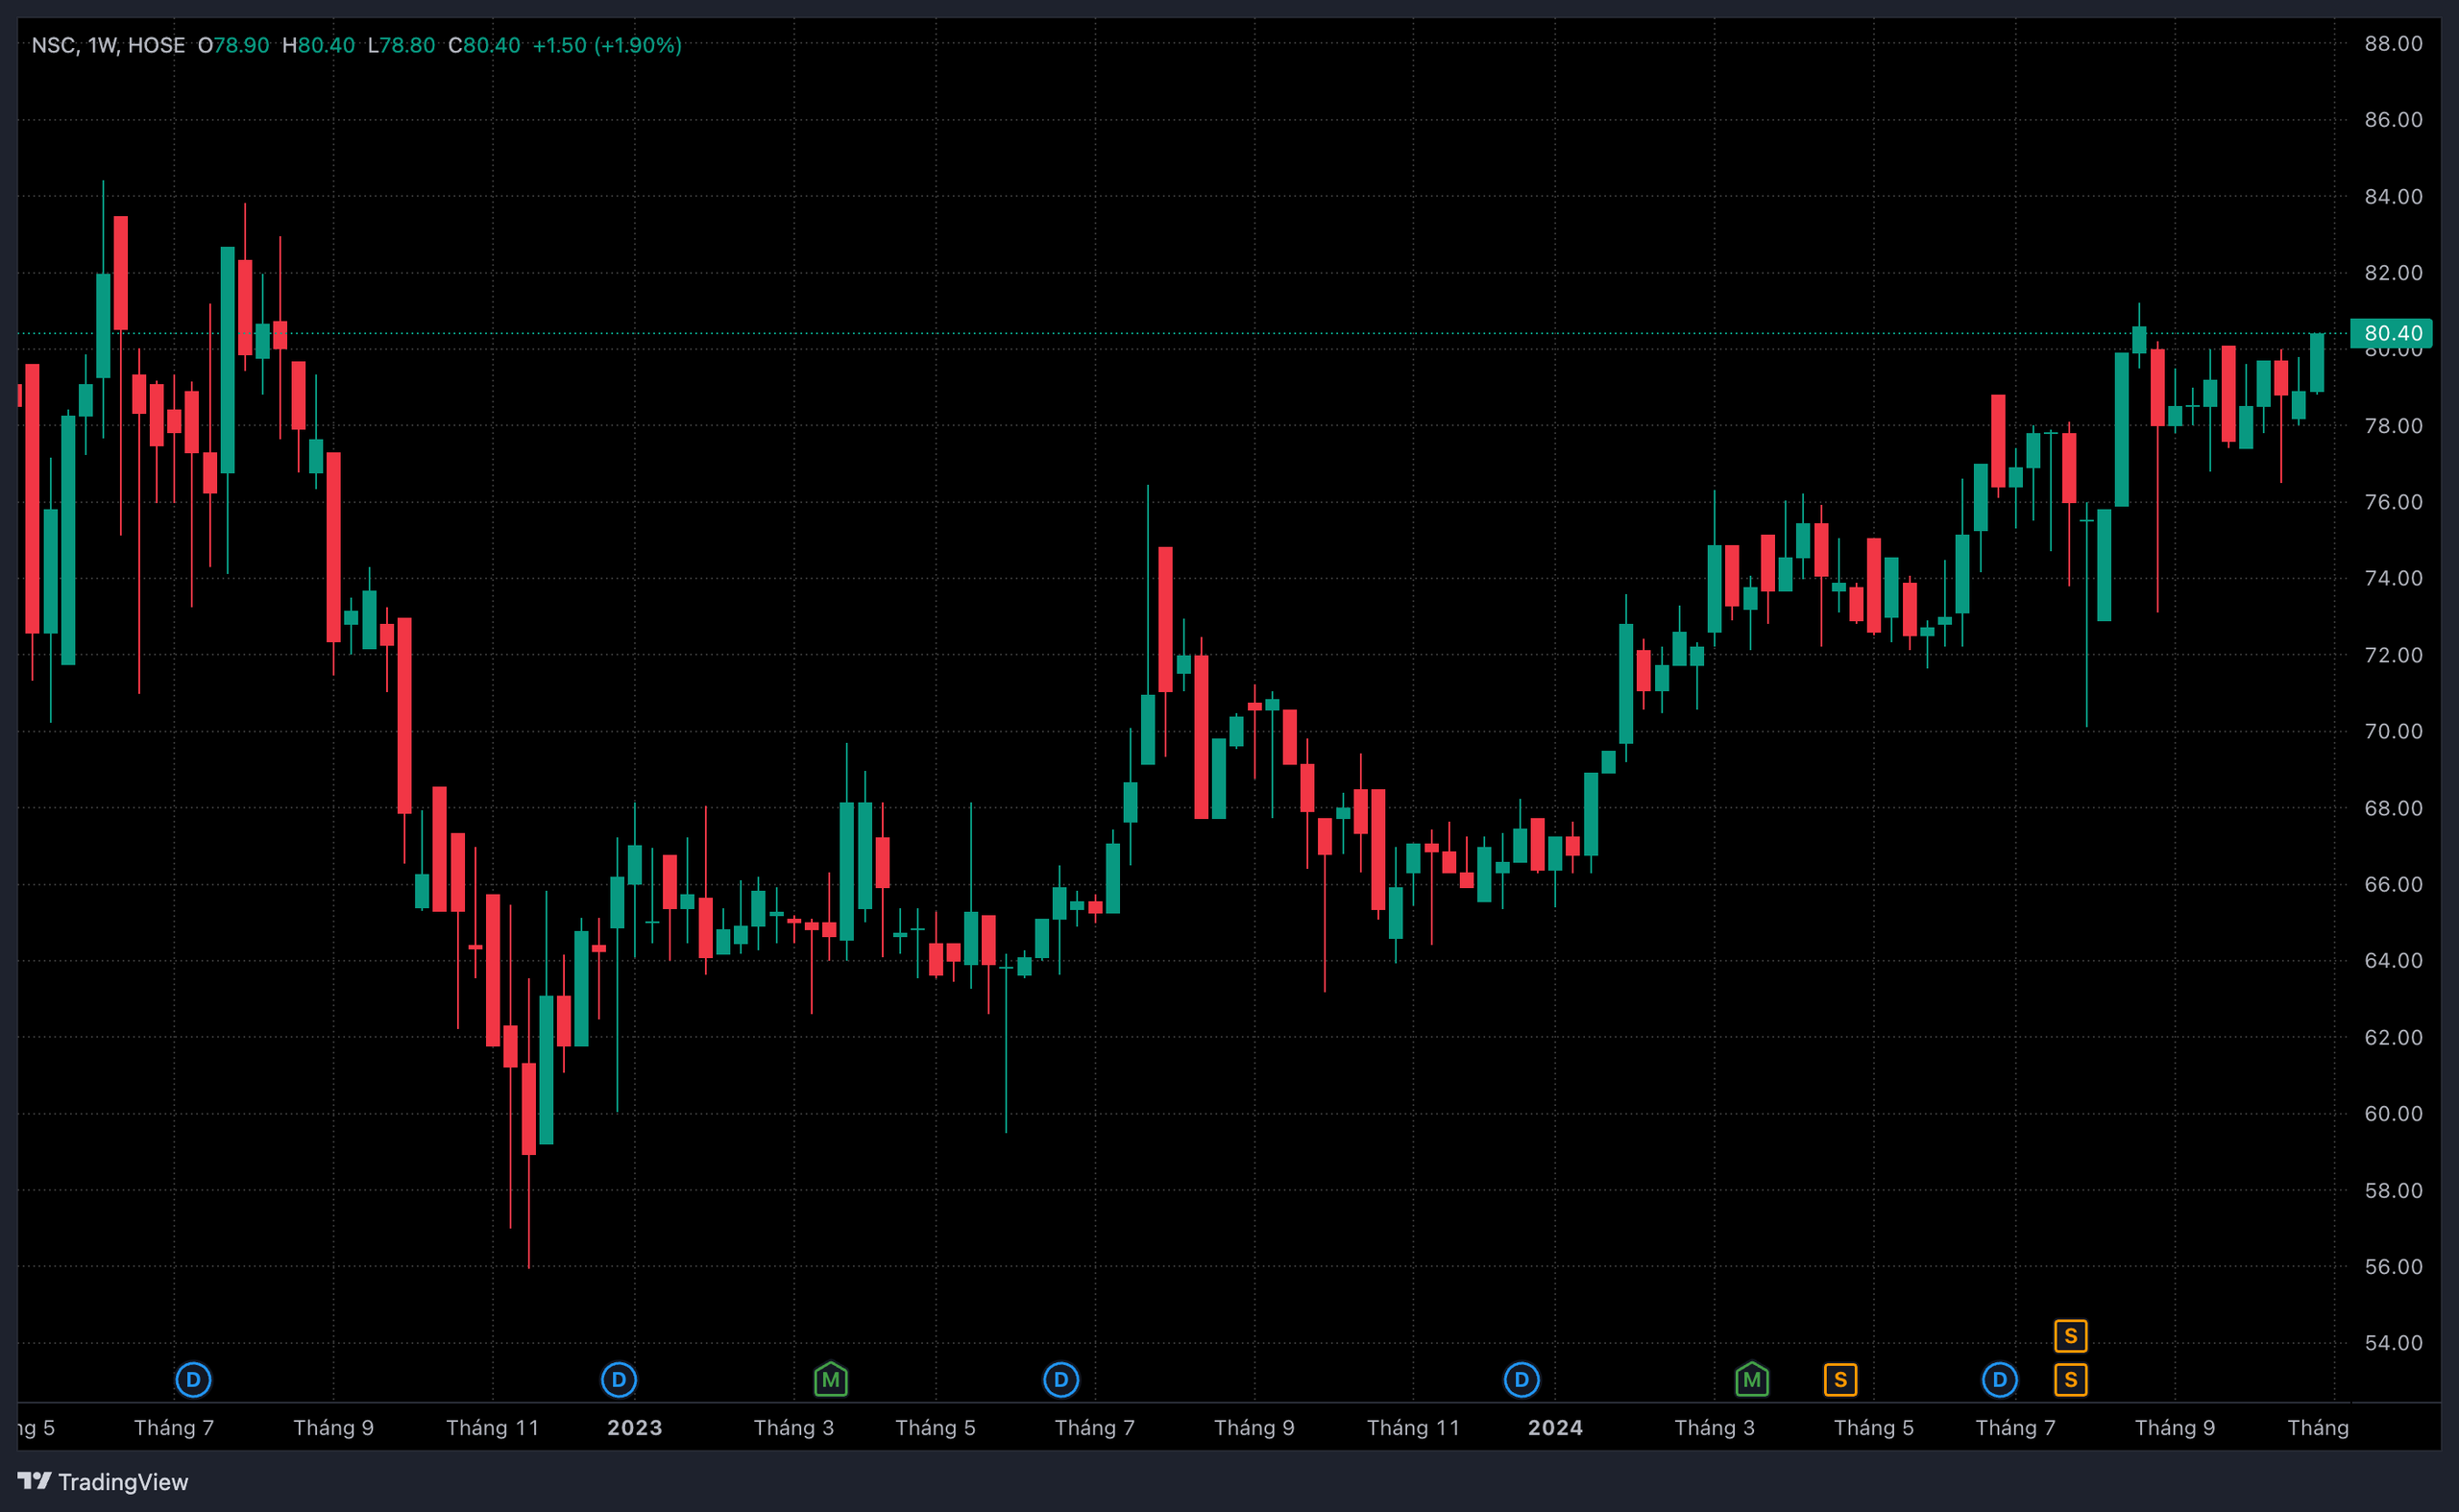Click the Tháng 11 label right before 2023
The height and width of the screenshot is (1512, 2459).
[x=492, y=1427]
